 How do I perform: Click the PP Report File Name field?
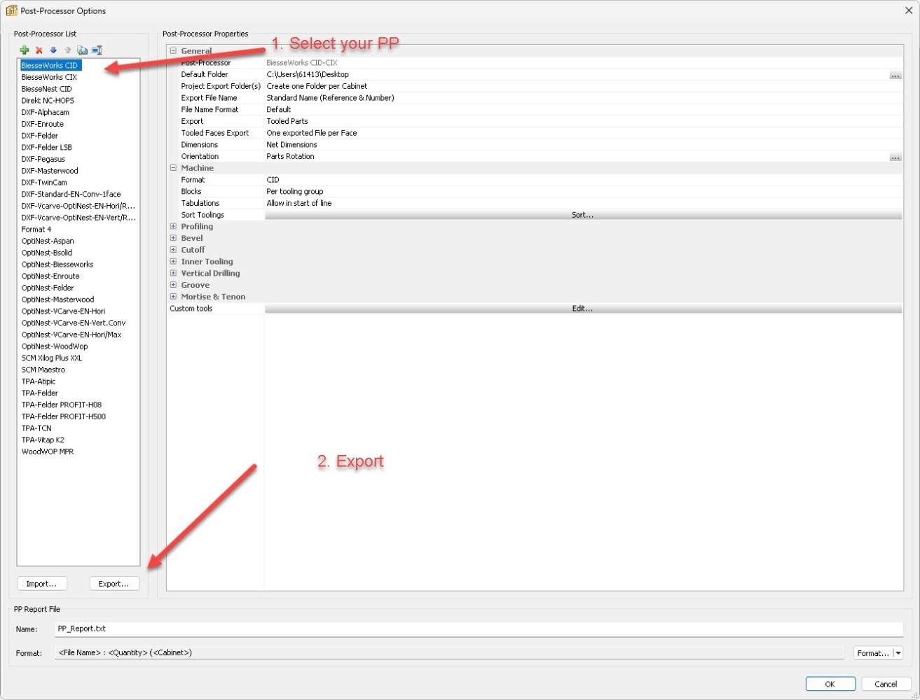(479, 629)
